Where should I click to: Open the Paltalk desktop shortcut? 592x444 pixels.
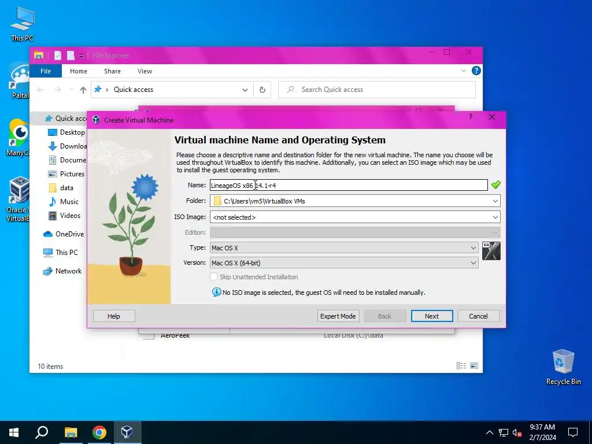pos(19,81)
